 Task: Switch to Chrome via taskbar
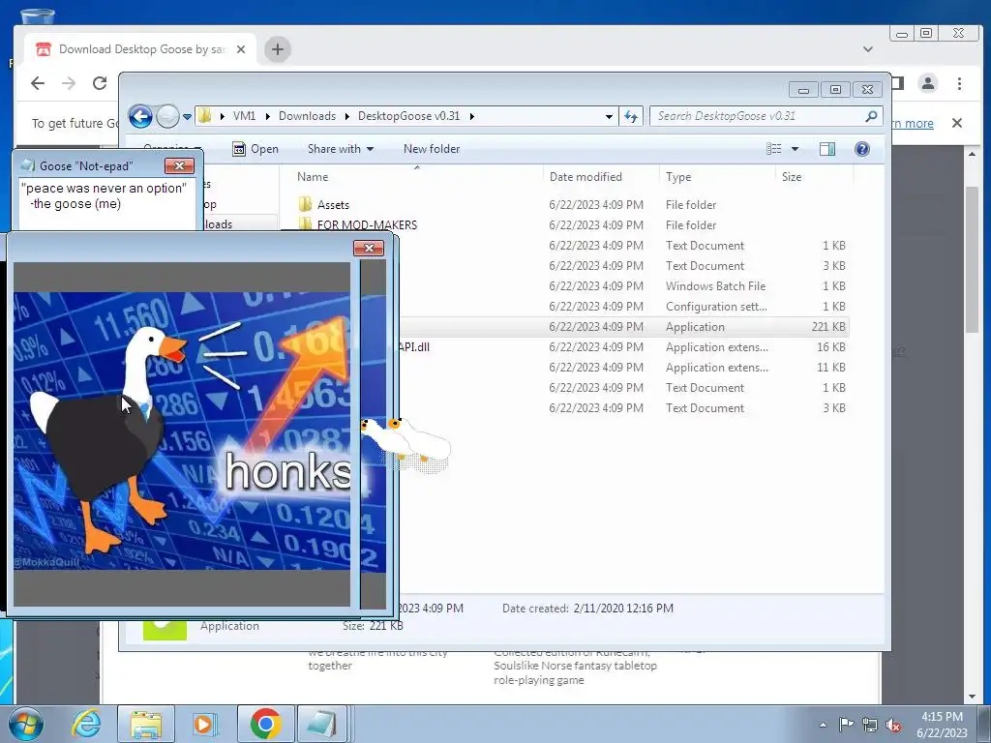tap(265, 724)
